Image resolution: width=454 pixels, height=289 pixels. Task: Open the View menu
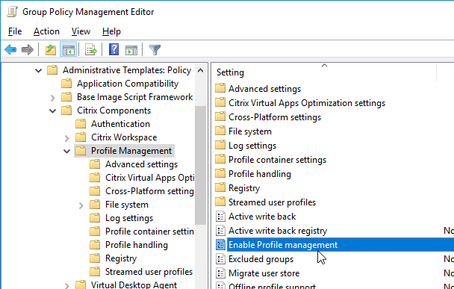(x=81, y=31)
